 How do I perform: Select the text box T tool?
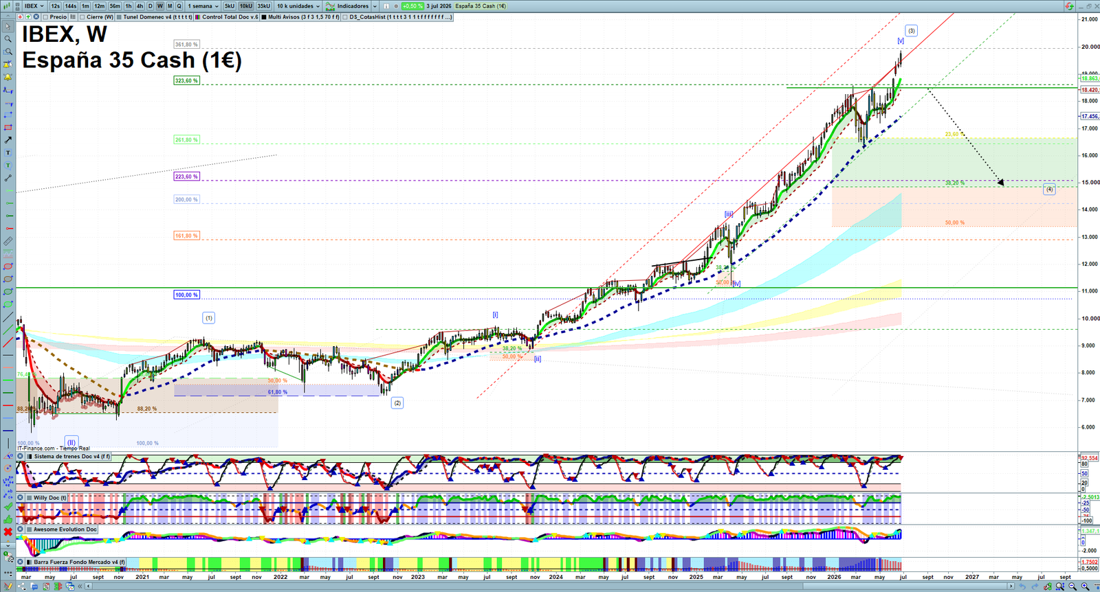click(8, 152)
